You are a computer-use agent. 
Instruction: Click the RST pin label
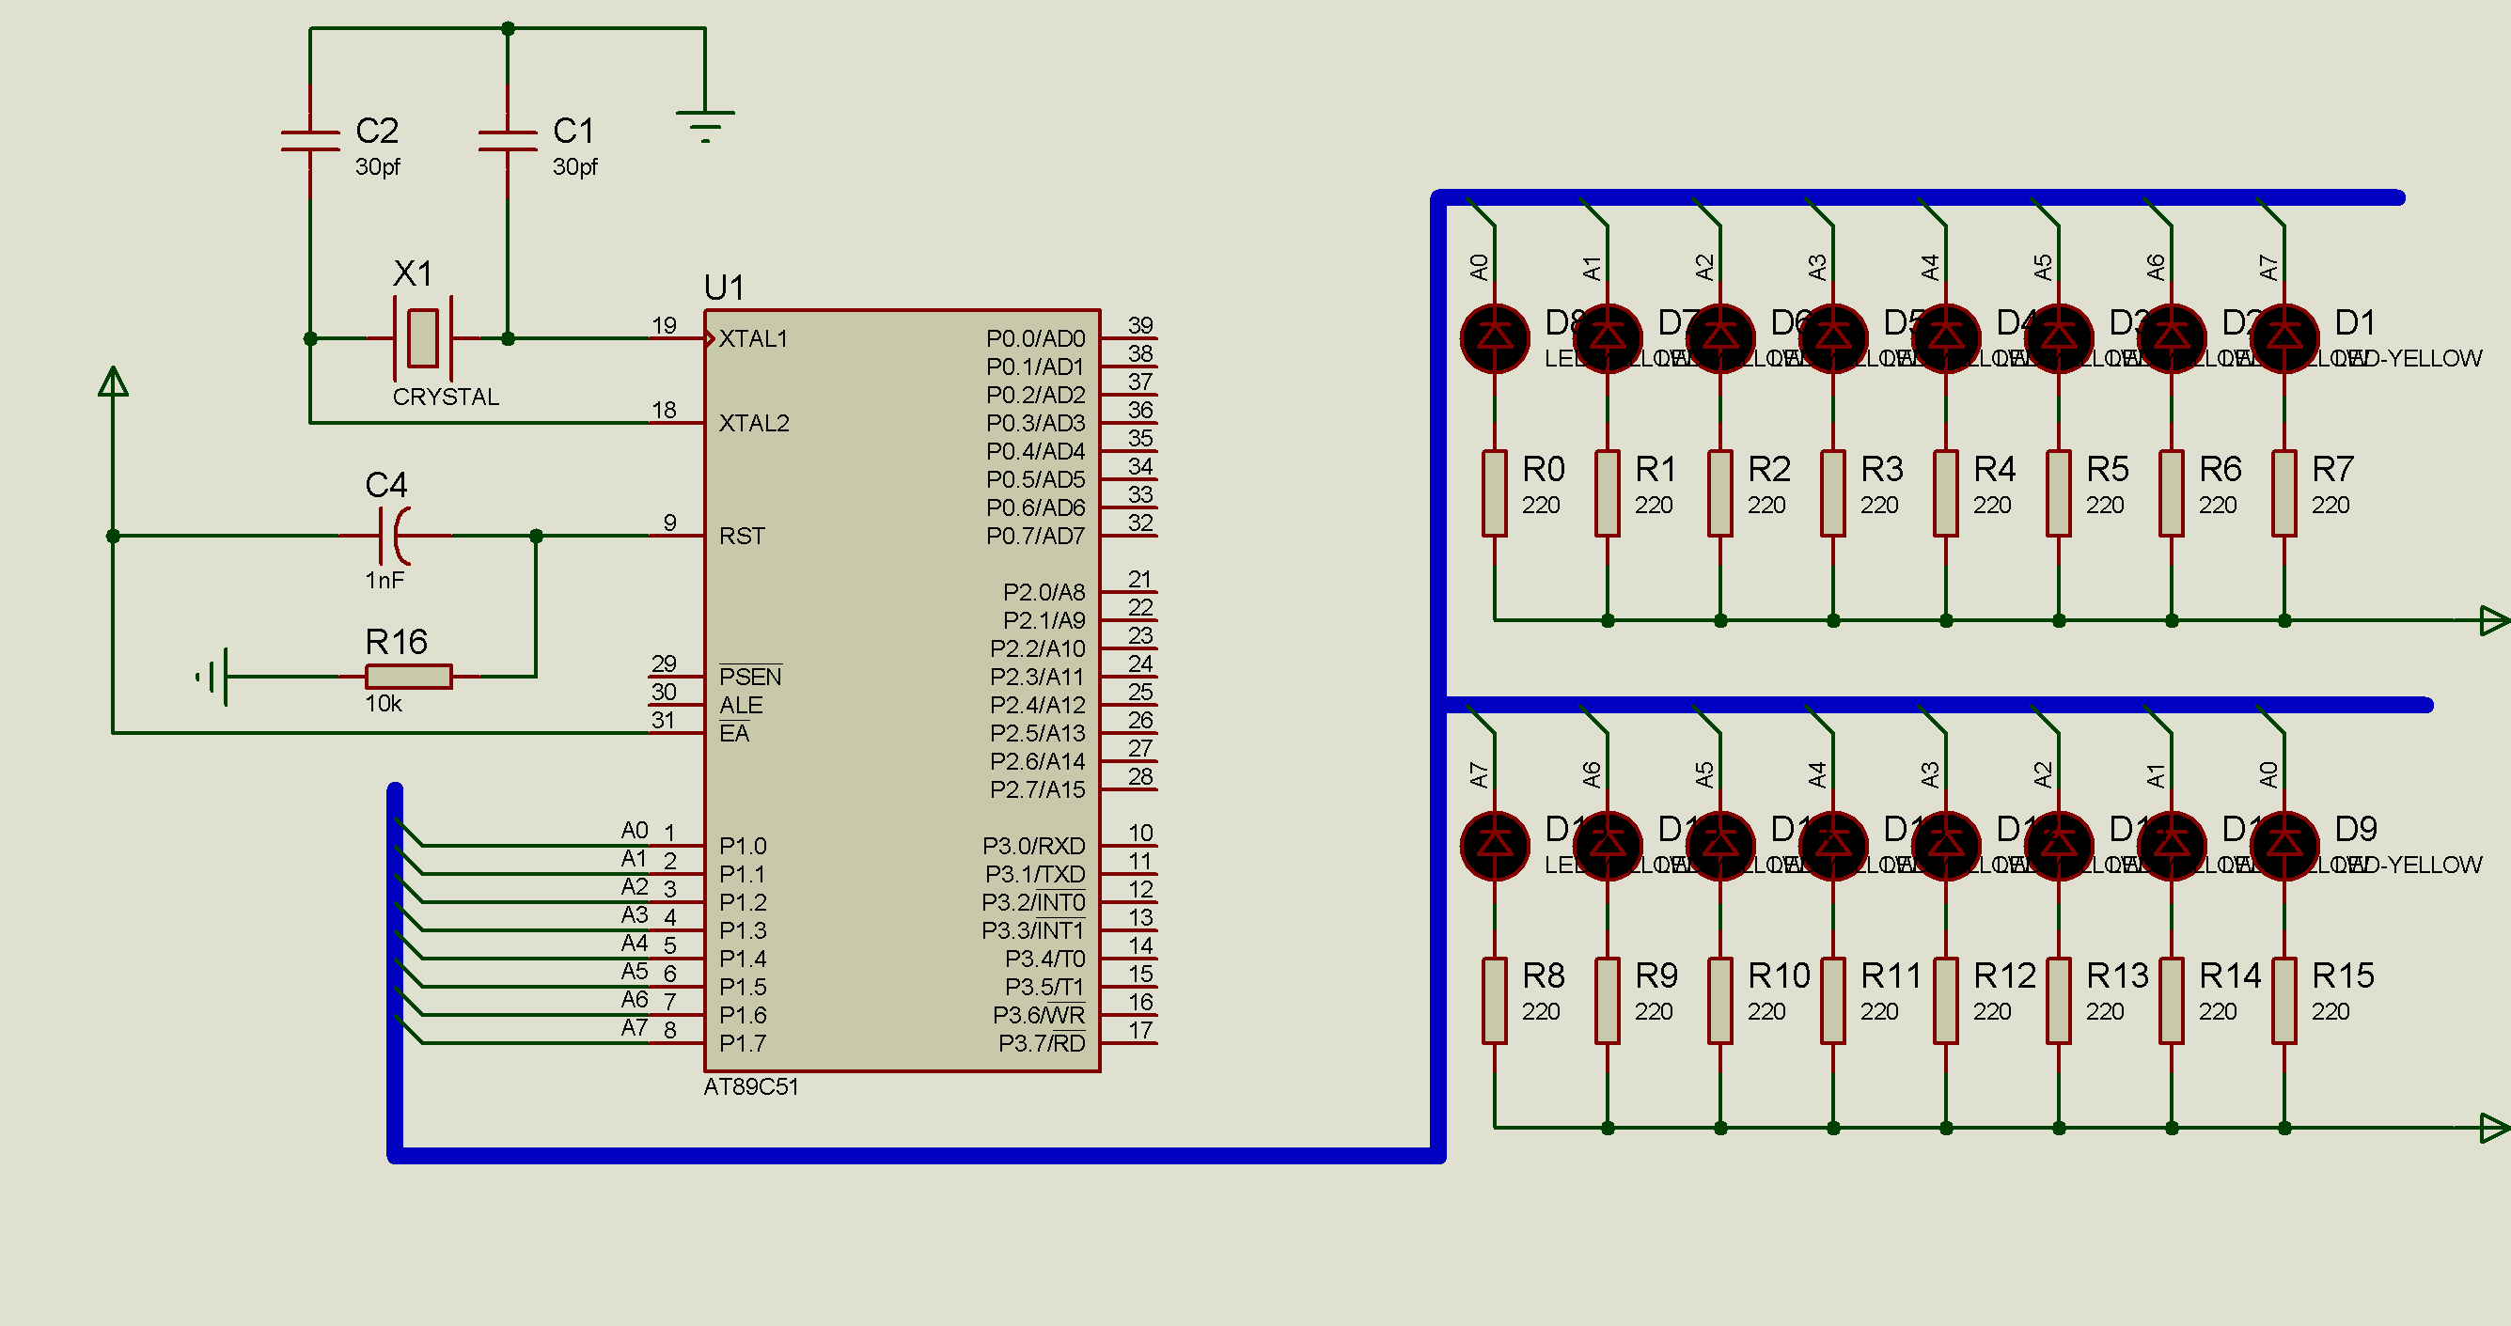pos(742,536)
